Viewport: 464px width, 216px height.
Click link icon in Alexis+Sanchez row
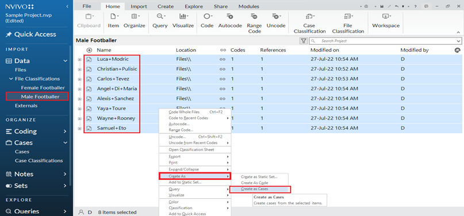pos(223,99)
